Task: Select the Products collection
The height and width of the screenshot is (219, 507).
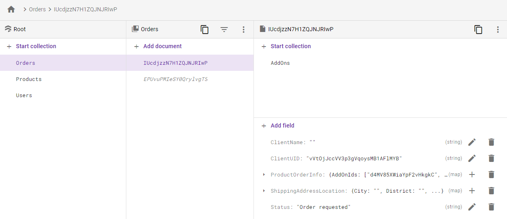Action: [29, 79]
